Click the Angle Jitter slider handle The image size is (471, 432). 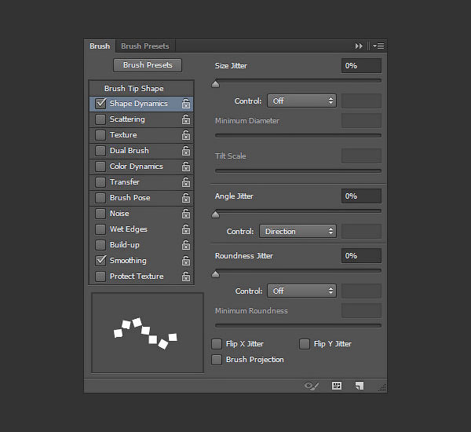(x=215, y=214)
